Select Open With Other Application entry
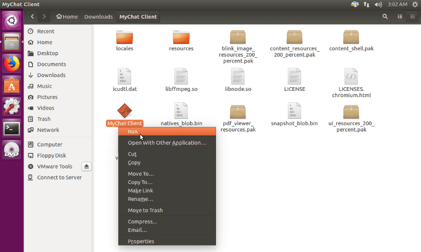Viewport: 421px width, 252px height. [167, 143]
